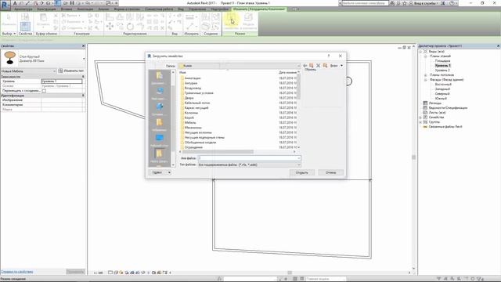
Task: Toggle the Moves With Nearby Elements checkbox
Action: click(44, 91)
